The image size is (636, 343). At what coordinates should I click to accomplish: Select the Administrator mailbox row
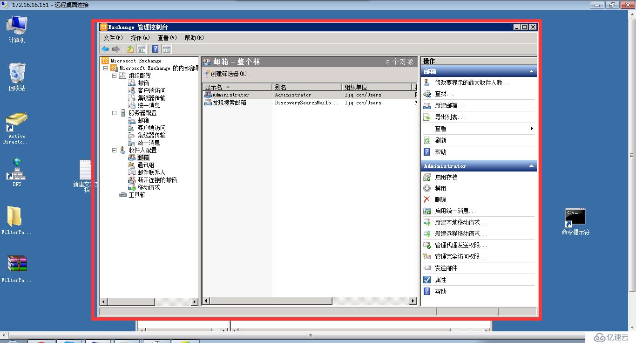coord(310,95)
